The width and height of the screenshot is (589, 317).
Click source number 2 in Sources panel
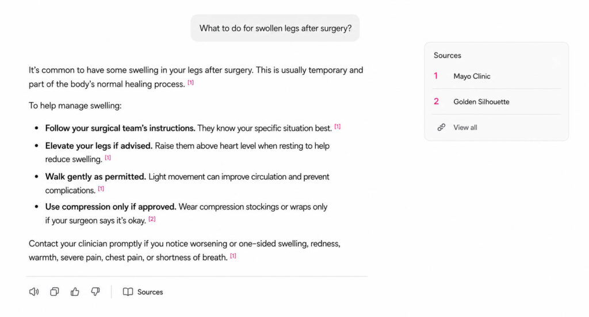point(436,102)
